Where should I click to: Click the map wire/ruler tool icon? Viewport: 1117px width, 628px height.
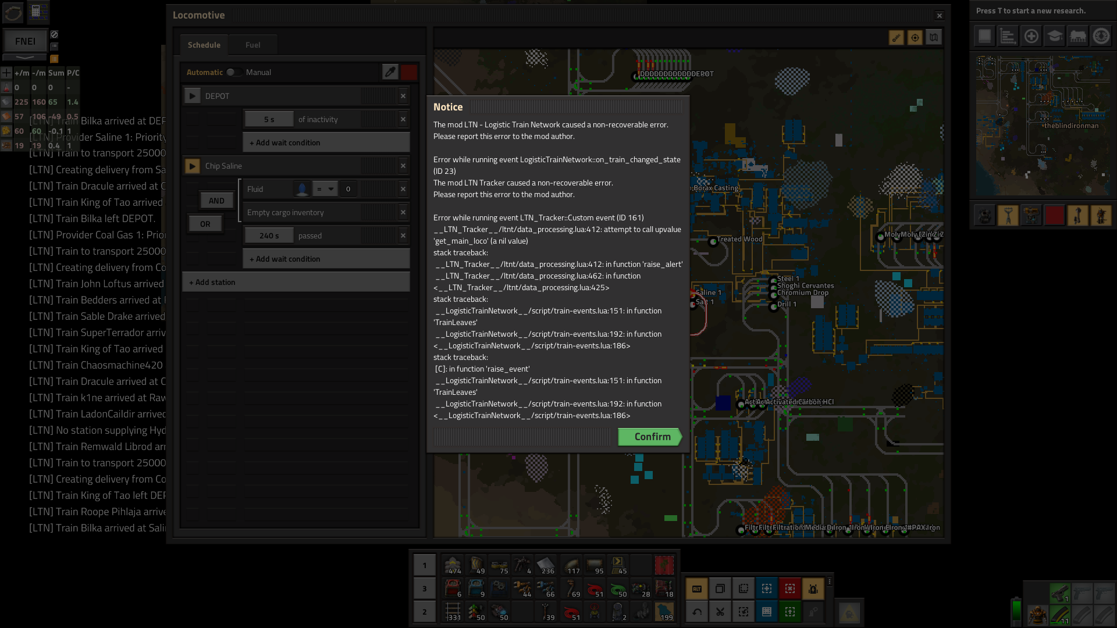coord(896,38)
